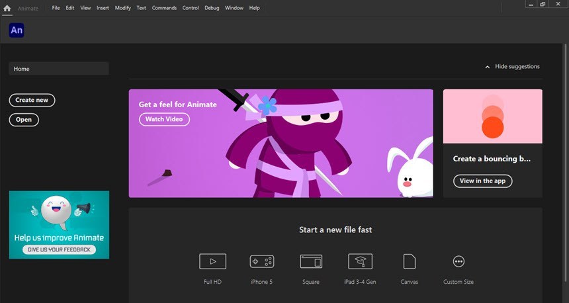
Task: Start a Full HD preset file
Action: tap(212, 261)
